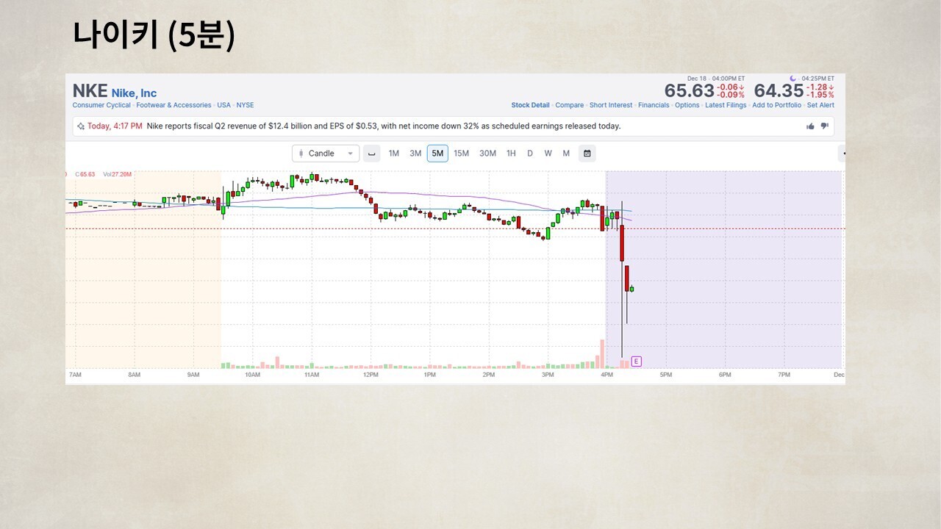Viewport: 941px width, 529px height.
Task: Click the -1.95% after-hours change
Action: tap(820, 96)
